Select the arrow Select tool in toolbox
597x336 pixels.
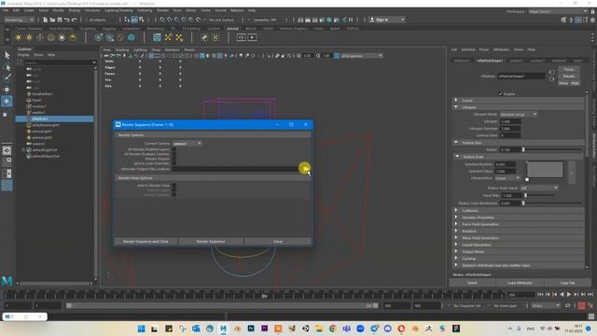point(7,56)
